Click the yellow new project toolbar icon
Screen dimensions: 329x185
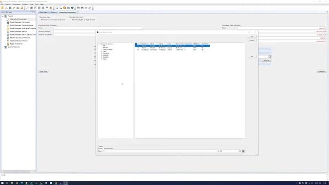click(3, 8)
